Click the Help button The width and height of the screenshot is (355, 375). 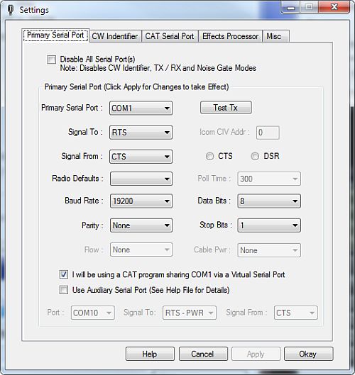[150, 354]
